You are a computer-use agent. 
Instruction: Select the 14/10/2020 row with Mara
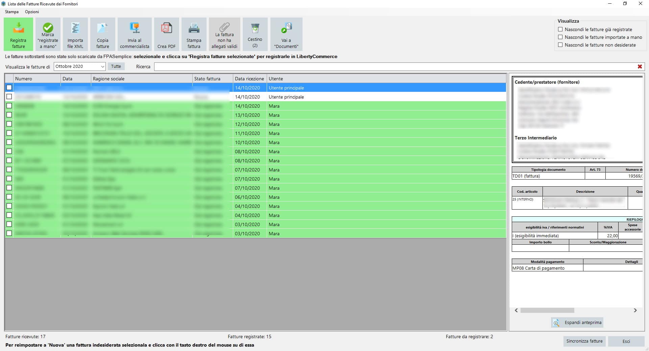[x=256, y=106]
